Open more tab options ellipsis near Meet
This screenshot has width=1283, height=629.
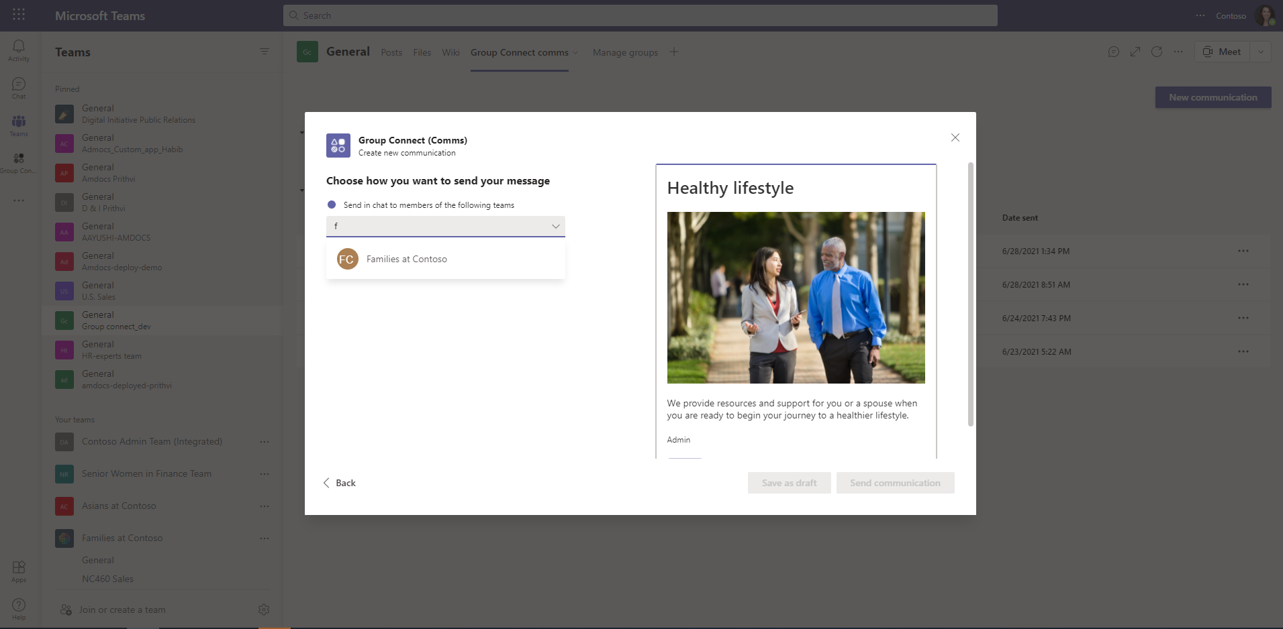[1178, 52]
